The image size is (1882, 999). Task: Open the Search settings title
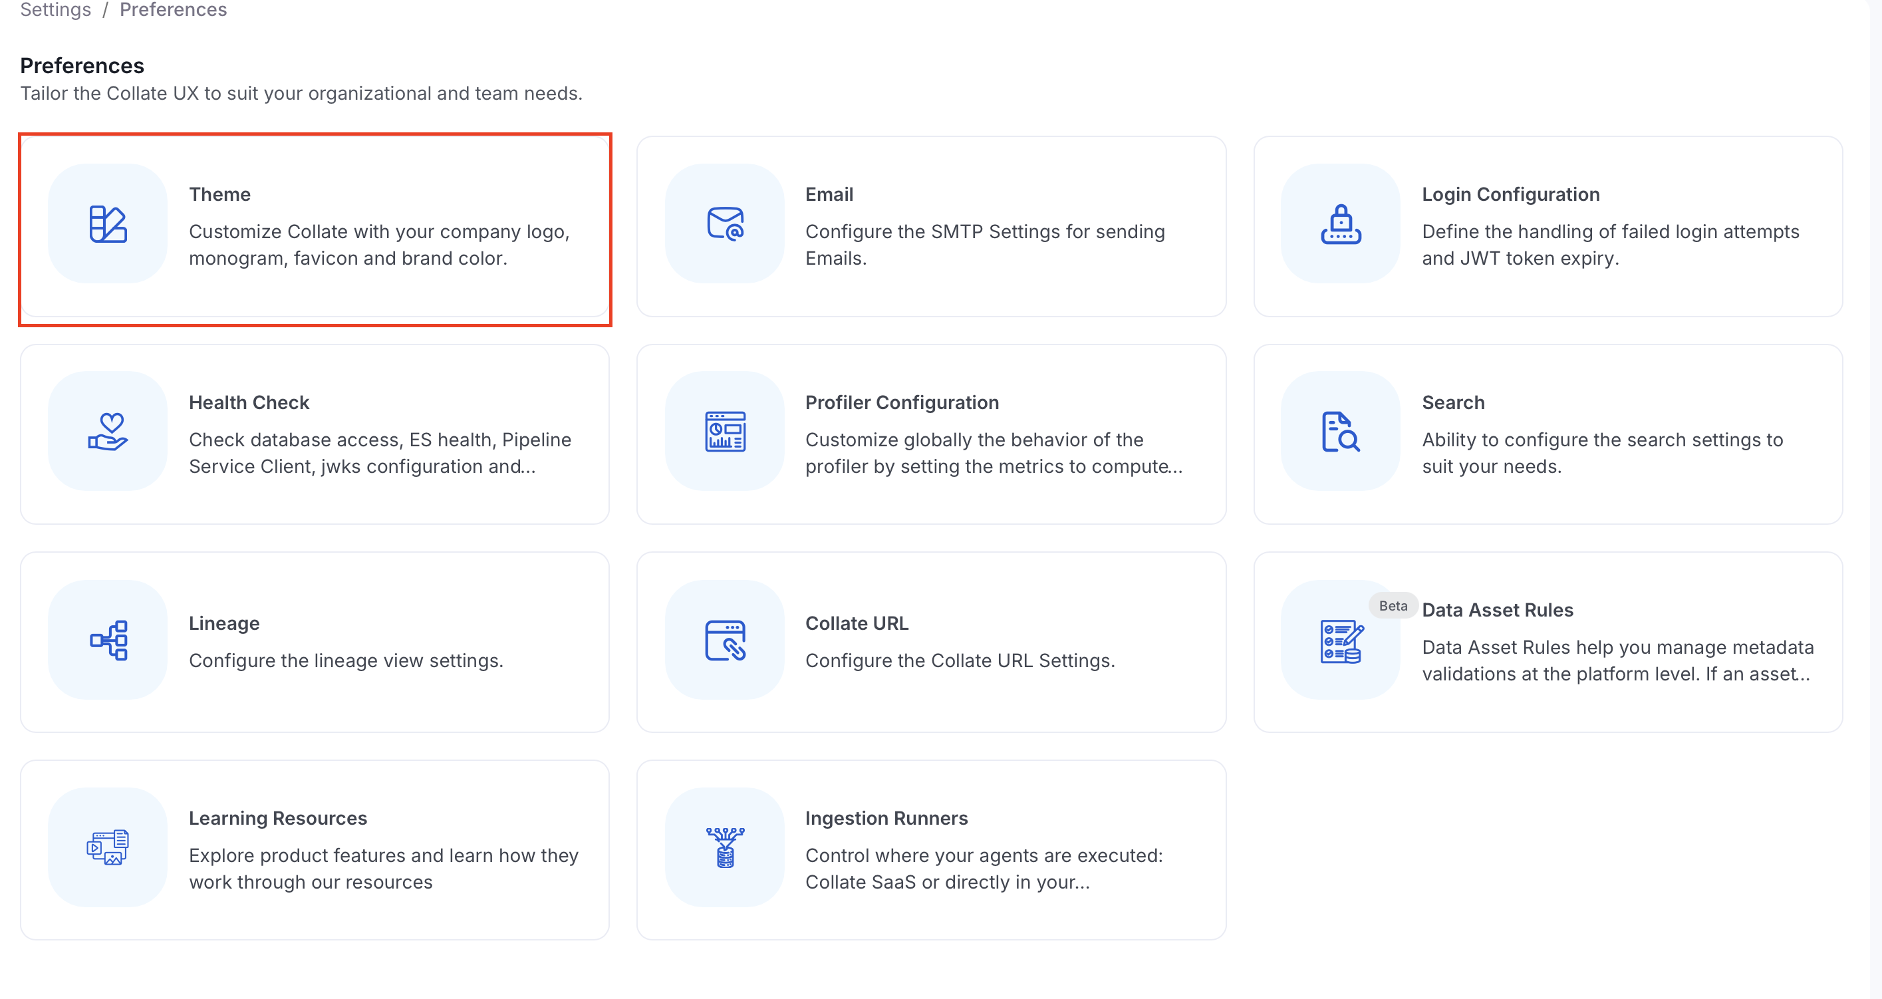[x=1453, y=402]
